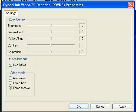Apply the decoder settings
The image size is (136, 112).
122,107
